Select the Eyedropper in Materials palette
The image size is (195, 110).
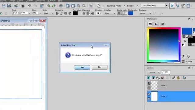(x=183, y=56)
